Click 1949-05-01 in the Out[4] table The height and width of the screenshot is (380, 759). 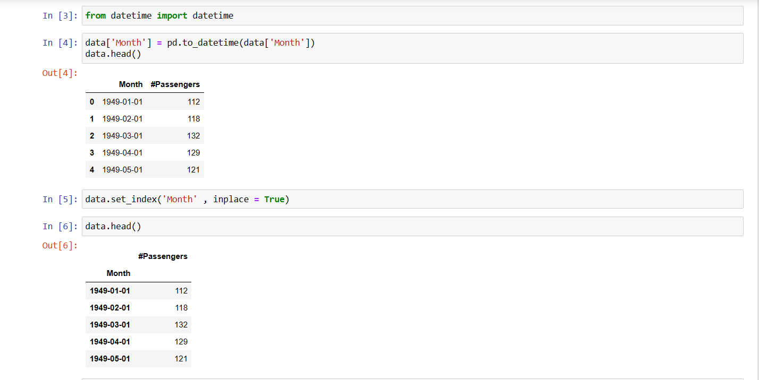tap(123, 170)
